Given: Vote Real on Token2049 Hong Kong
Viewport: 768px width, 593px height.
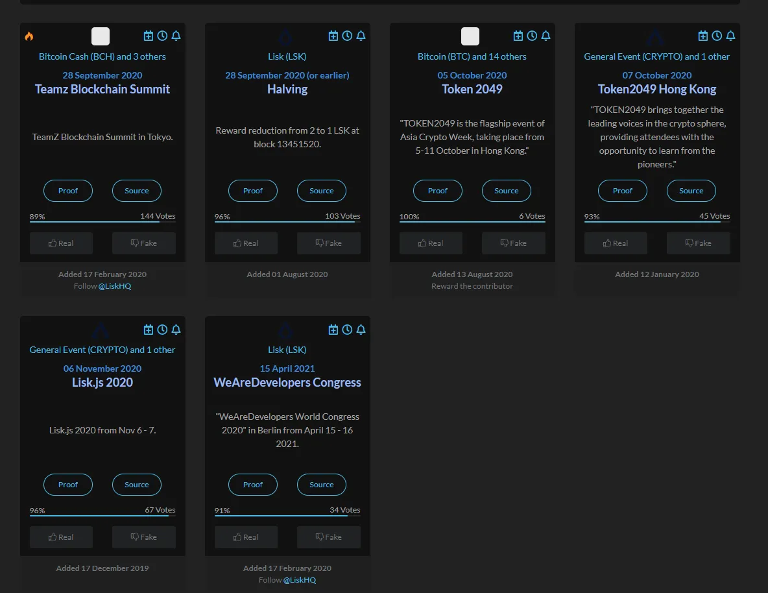Looking at the screenshot, I should click(x=616, y=243).
